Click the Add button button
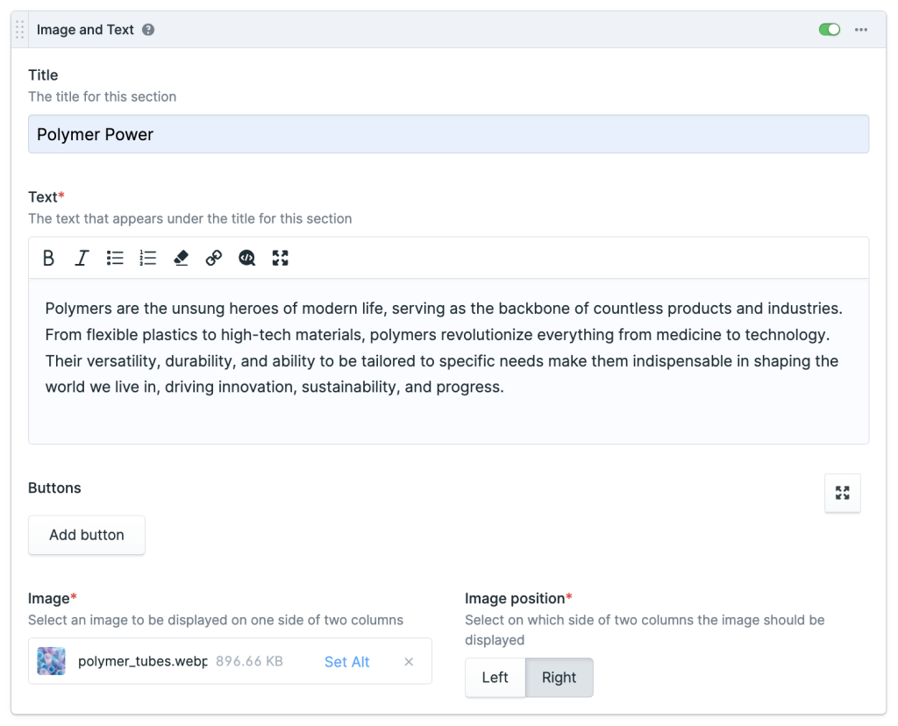 [87, 535]
